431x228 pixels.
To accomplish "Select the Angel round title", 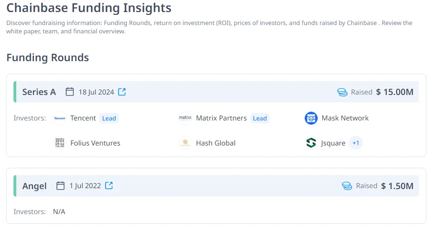I will coord(34,186).
